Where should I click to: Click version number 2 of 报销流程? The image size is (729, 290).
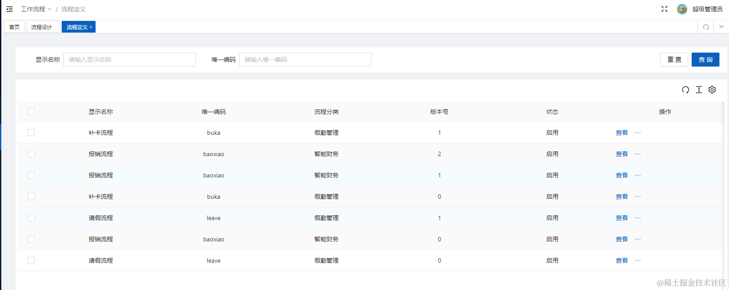[x=439, y=154]
